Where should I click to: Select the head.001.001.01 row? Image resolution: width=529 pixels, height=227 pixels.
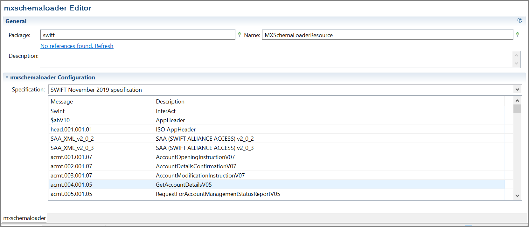click(x=276, y=130)
